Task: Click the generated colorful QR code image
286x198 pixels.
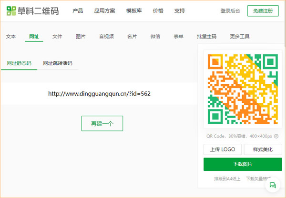Action: tap(243, 89)
